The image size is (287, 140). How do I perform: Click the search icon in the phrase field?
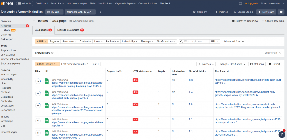[x=182, y=42]
